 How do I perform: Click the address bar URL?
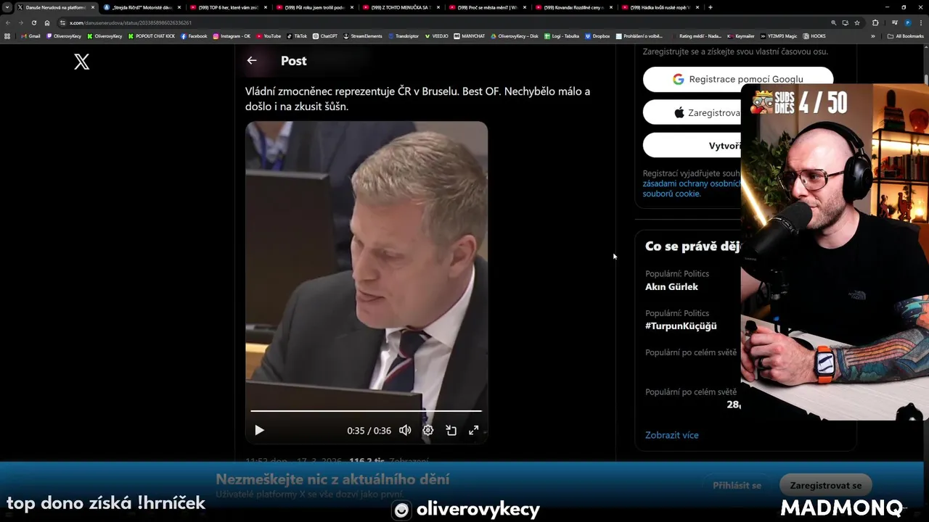(x=131, y=22)
